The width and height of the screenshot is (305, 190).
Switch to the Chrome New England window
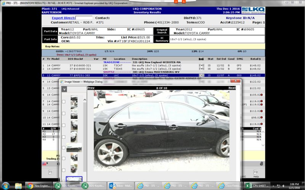click(39, 186)
